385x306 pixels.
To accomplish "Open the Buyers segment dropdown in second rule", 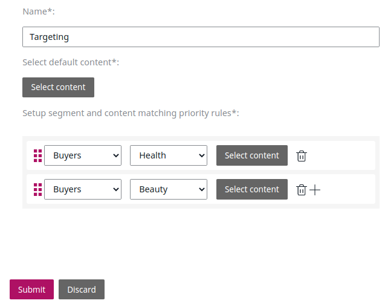I will [83, 189].
